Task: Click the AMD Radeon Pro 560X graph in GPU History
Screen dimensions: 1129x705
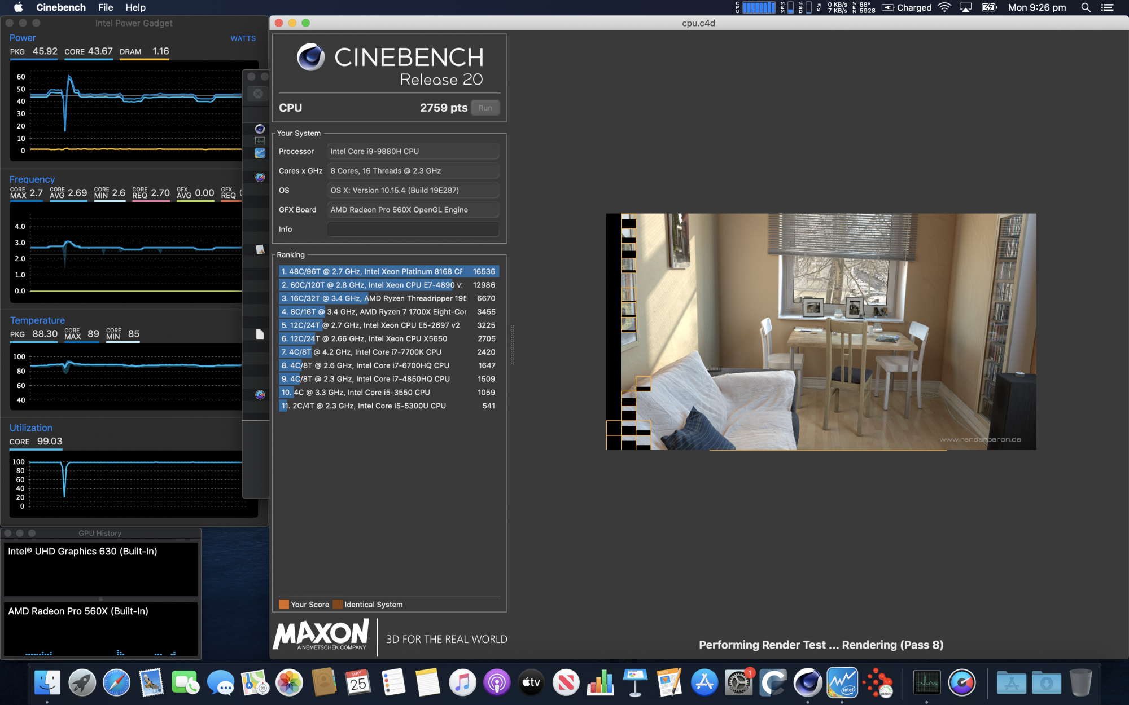Action: (100, 629)
